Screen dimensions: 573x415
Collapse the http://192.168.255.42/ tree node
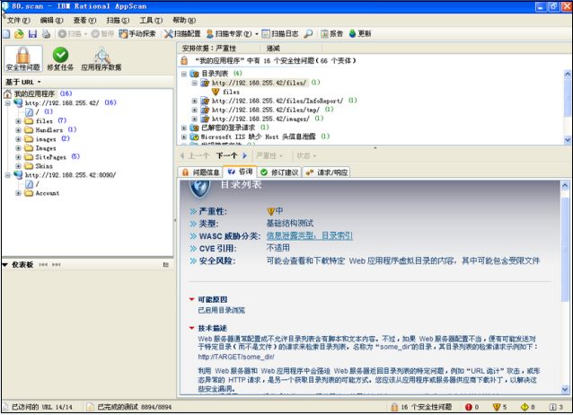(8, 103)
